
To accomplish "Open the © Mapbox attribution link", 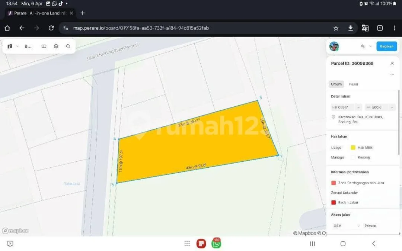I will click(304, 233).
